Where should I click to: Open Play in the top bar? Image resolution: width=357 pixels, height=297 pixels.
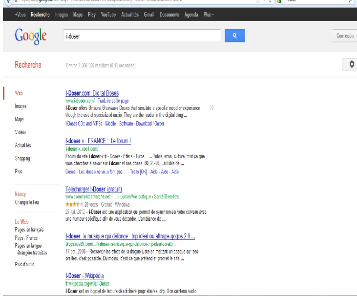[91, 15]
